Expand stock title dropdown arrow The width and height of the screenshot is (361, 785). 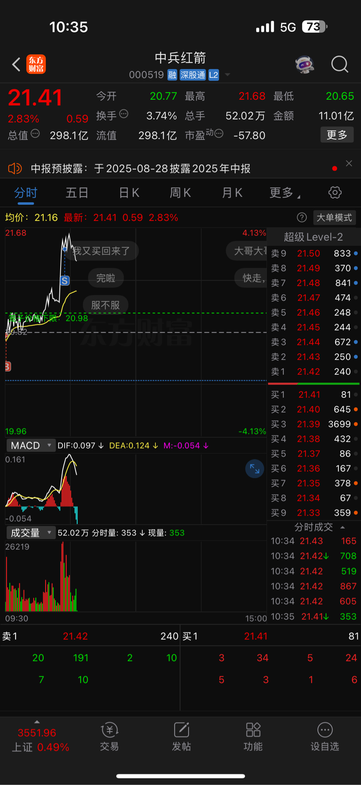[228, 75]
